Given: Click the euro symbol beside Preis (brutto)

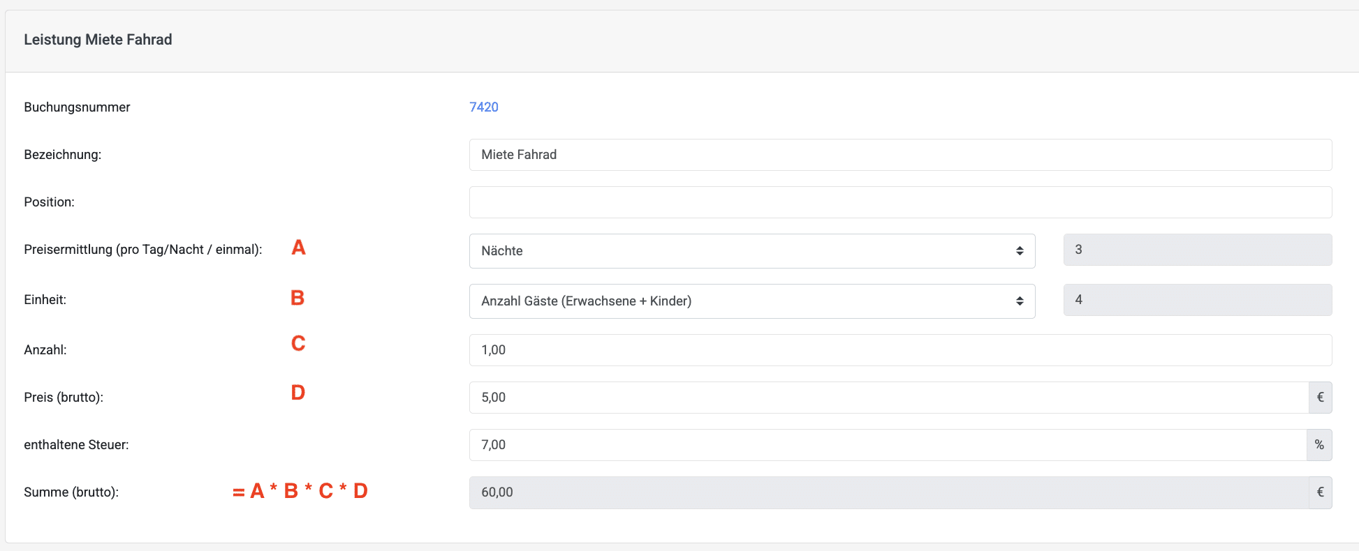Looking at the screenshot, I should 1320,398.
